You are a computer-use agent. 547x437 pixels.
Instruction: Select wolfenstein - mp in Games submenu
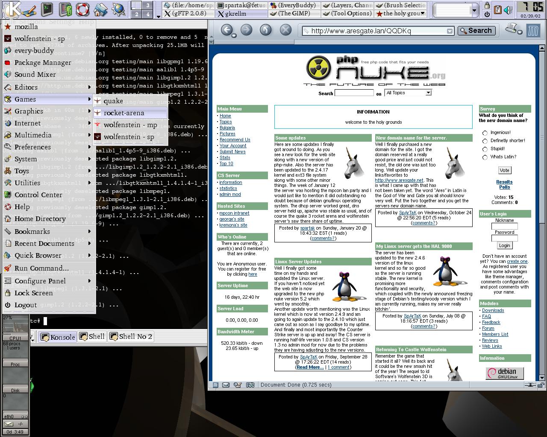pos(130,125)
